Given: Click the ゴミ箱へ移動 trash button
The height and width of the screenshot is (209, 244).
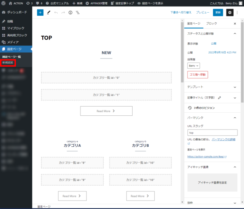Looking at the screenshot, I should [197, 75].
